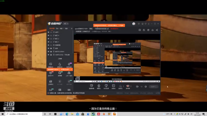Click the lock icon in top-right toolbar
The height and width of the screenshot is (116, 207).
tap(144, 30)
